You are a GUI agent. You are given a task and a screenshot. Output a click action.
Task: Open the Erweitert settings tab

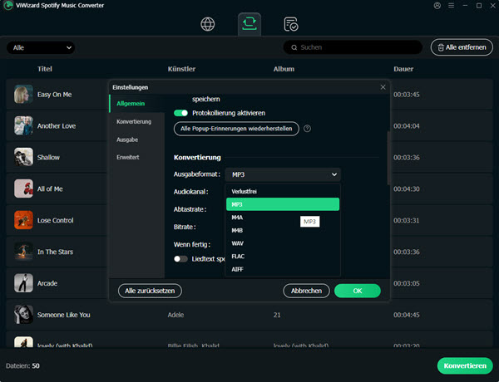point(128,157)
